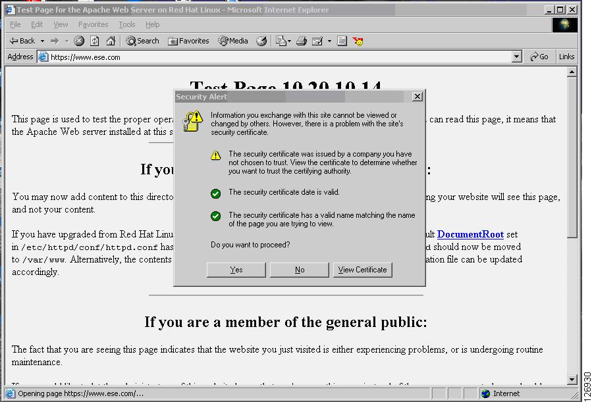Open the Help menu
Viewport: 592px width, 402px height.
153,24
